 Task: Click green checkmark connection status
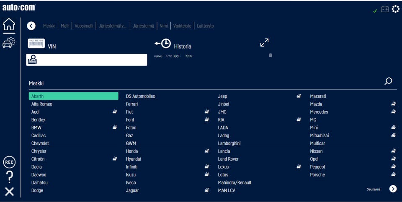click(x=375, y=11)
